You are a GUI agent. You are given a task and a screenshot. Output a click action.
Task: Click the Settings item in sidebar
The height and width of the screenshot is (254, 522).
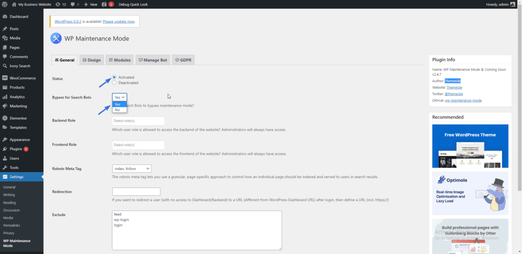pyautogui.click(x=22, y=177)
